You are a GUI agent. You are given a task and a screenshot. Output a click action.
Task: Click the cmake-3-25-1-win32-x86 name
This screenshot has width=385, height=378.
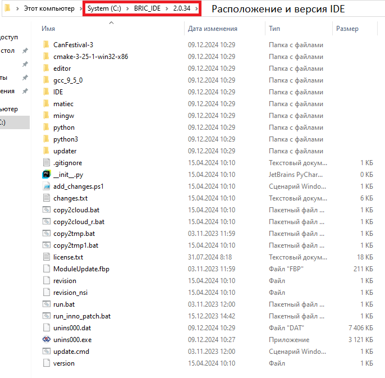click(90, 57)
